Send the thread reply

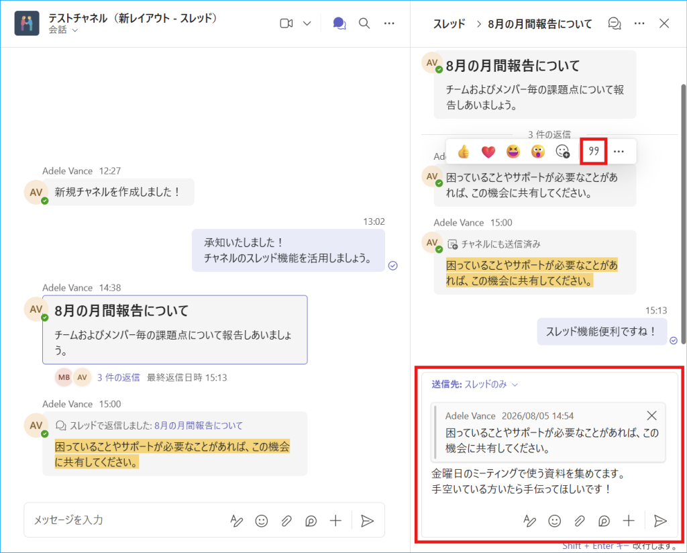coord(660,521)
